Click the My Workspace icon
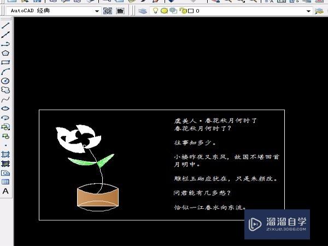This screenshot has height=246, width=328. pyautogui.click(x=120, y=11)
